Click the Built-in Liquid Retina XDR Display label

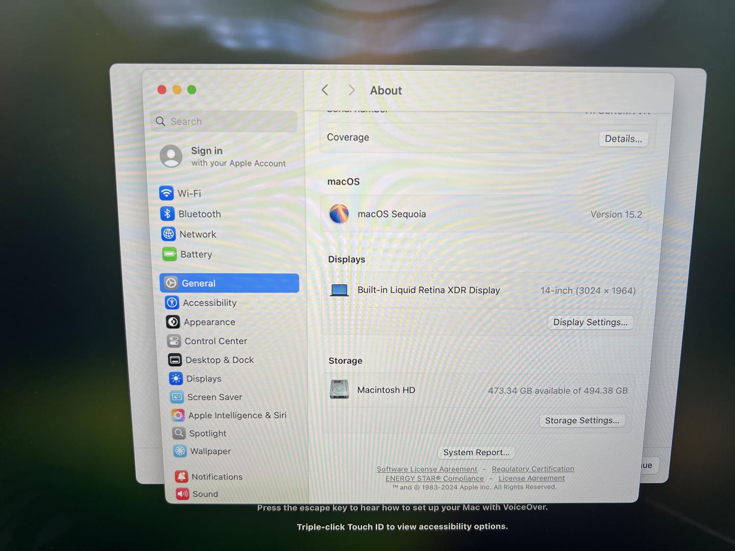(429, 290)
